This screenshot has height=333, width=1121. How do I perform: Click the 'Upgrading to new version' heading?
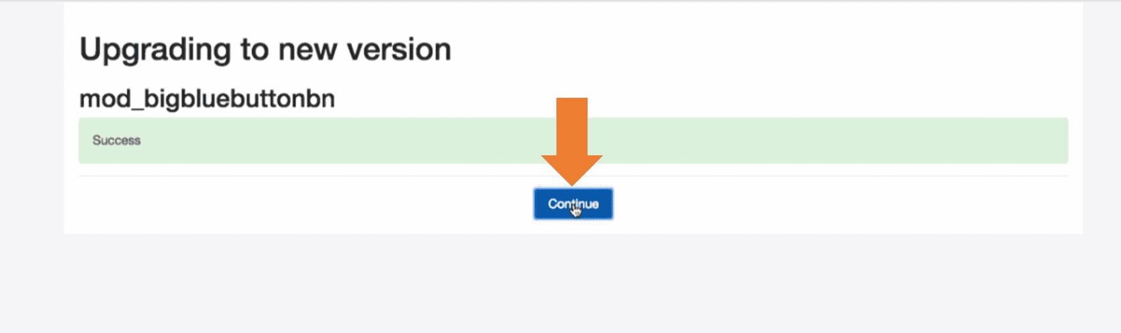265,50
